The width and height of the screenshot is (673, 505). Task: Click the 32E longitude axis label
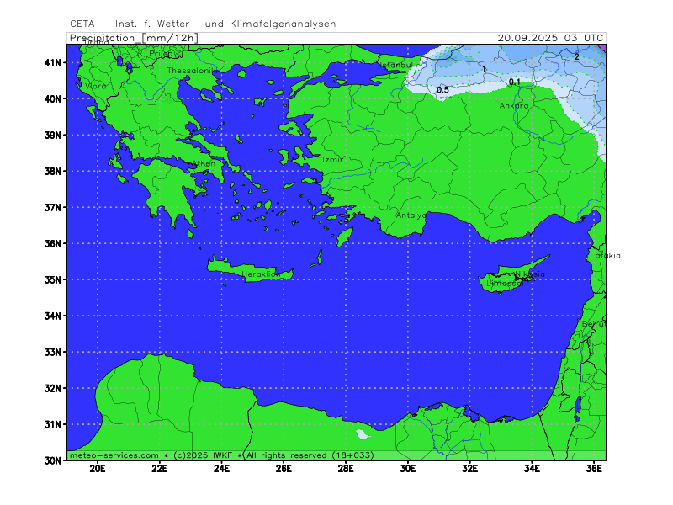click(x=469, y=469)
